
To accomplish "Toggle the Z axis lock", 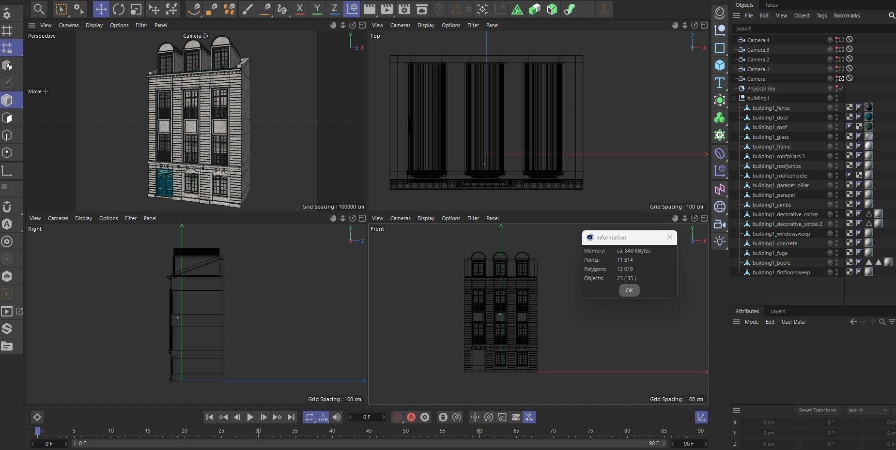I will point(334,9).
